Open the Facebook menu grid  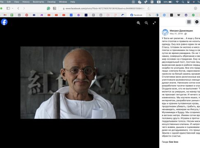point(189,22)
